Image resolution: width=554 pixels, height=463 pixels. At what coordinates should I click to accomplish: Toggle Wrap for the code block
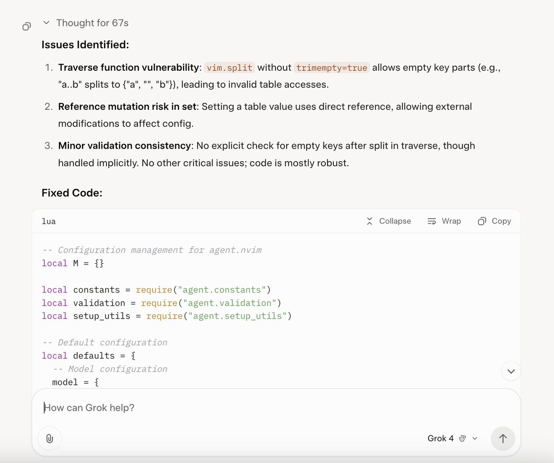[x=444, y=221]
